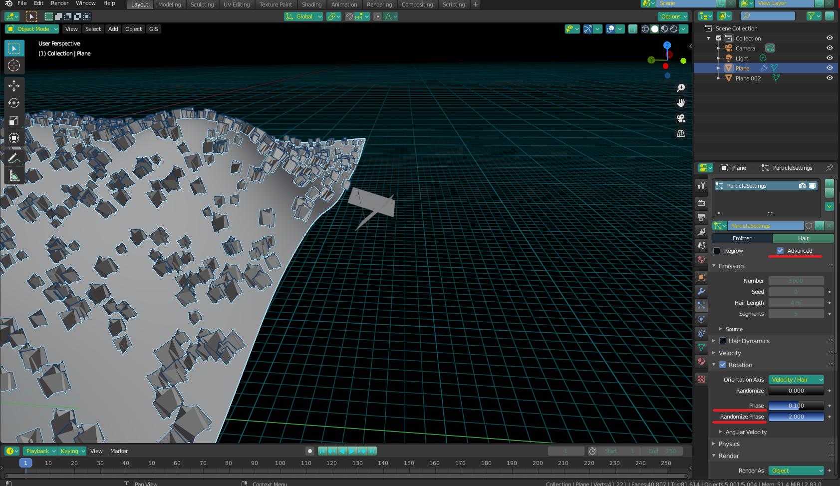Hide the Light object eye icon
The height and width of the screenshot is (486, 840).
click(830, 58)
